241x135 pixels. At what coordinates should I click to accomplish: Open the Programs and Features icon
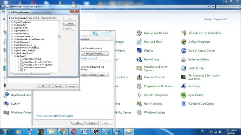point(139,86)
